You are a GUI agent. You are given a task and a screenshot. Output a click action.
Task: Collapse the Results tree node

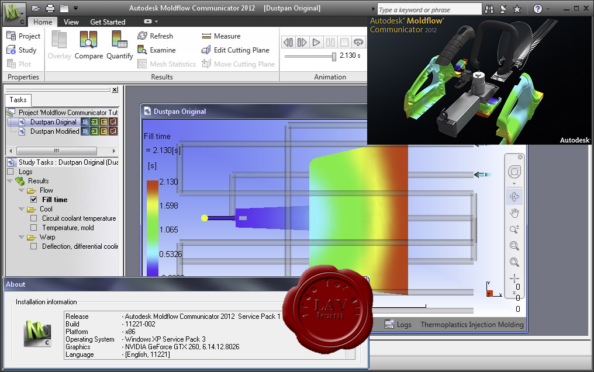pos(10,181)
